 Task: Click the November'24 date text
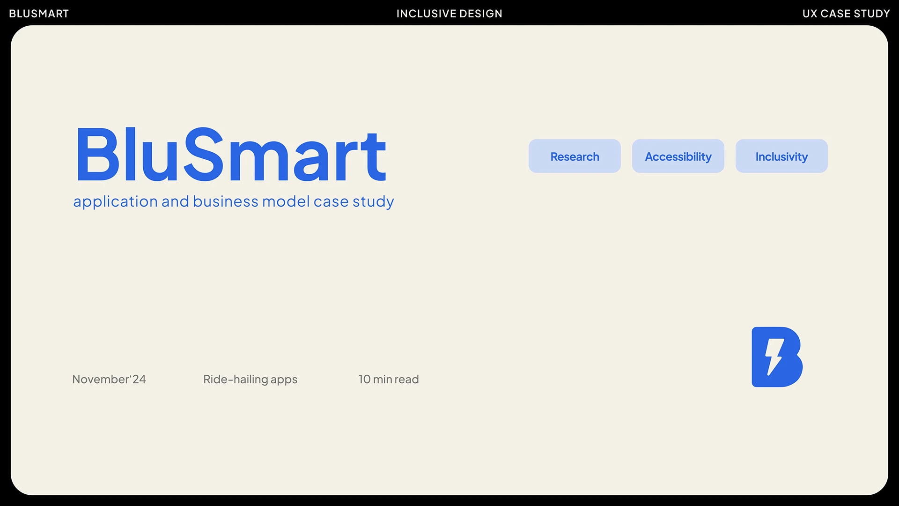[109, 379]
